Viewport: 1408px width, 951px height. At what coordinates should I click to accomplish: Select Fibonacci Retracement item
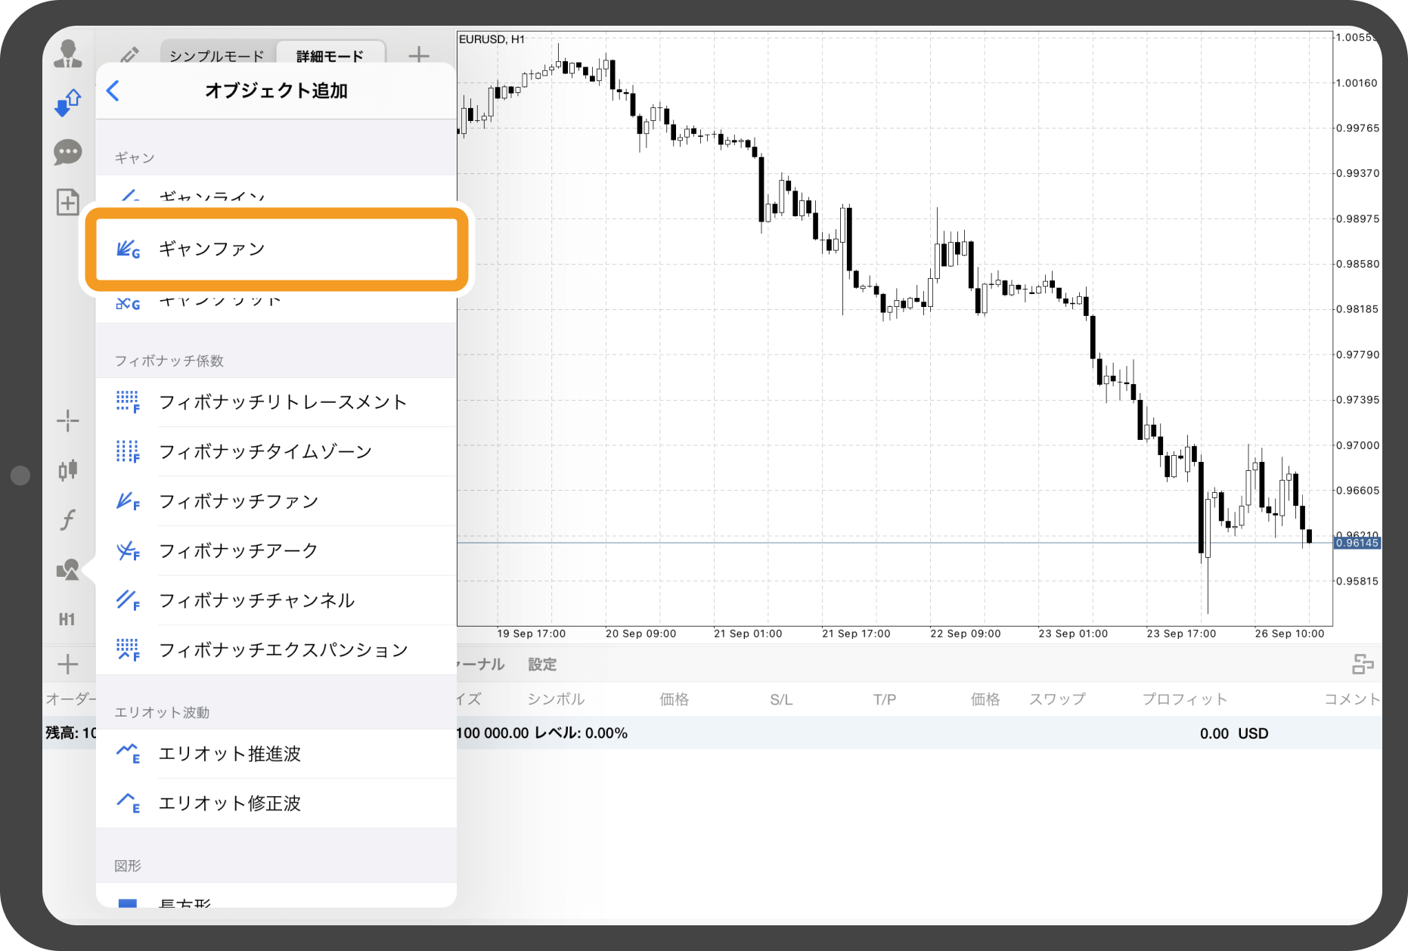[x=276, y=402]
